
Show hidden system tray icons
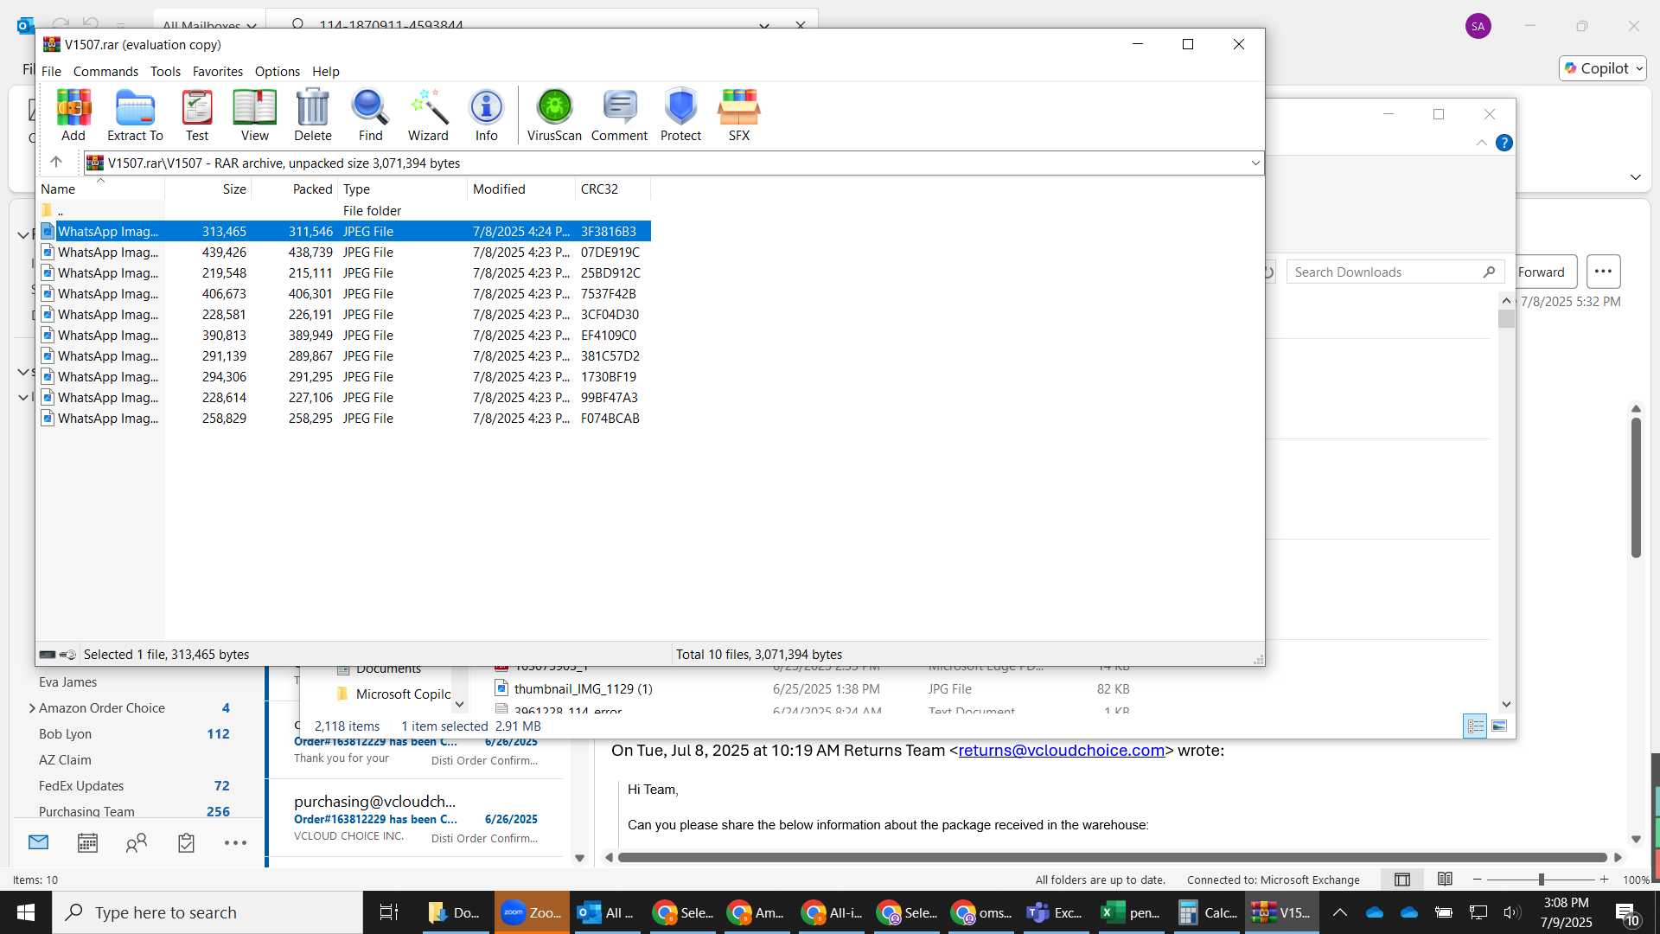1339,912
